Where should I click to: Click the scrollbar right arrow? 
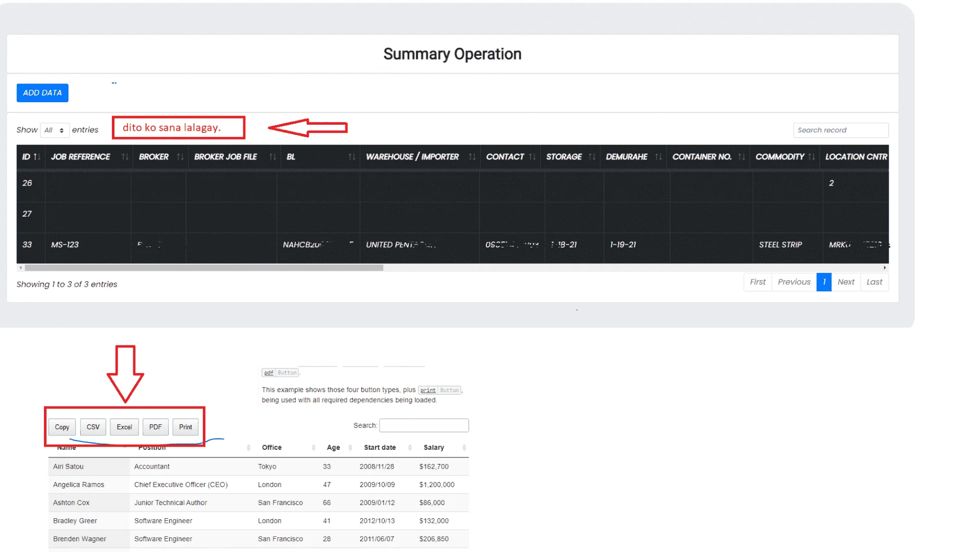point(885,268)
